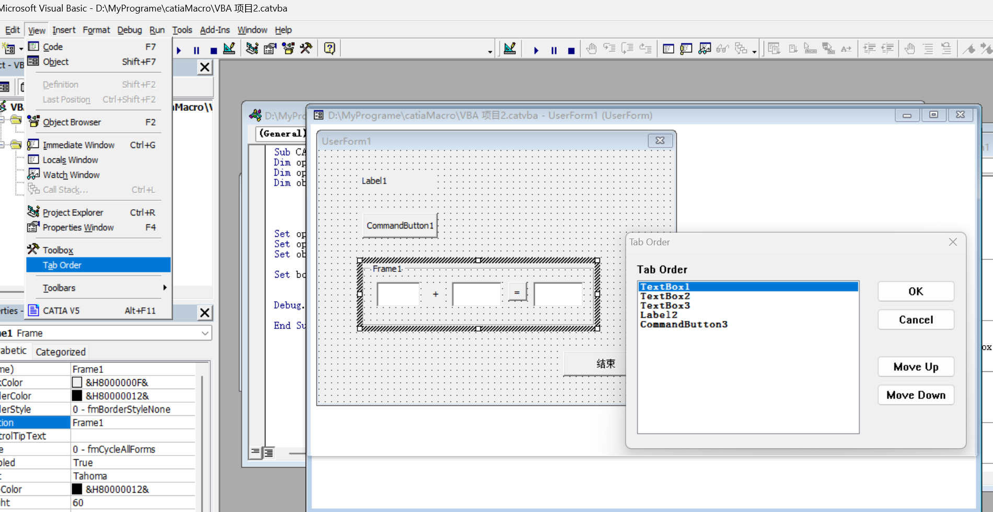Click the Object Browser toolbar icon
The image size is (993, 512).
point(288,49)
